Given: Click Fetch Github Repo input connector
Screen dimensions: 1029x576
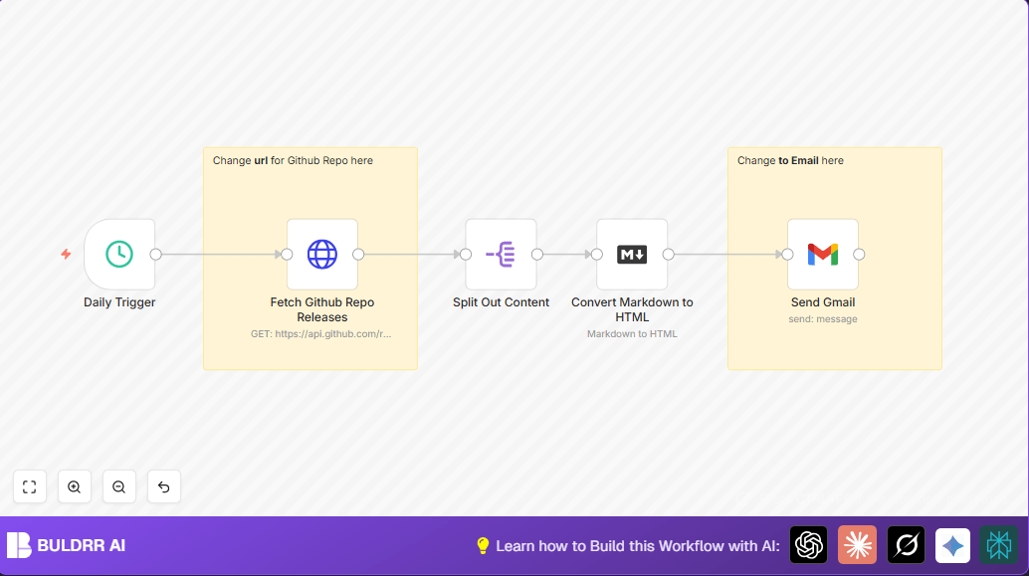Looking at the screenshot, I should pos(287,255).
